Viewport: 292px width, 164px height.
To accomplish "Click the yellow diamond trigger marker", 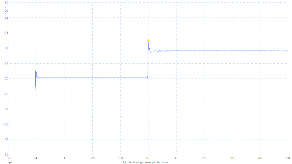I will (x=148, y=41).
